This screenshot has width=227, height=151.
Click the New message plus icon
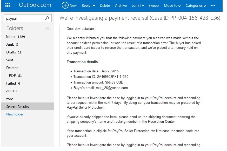[65, 5]
